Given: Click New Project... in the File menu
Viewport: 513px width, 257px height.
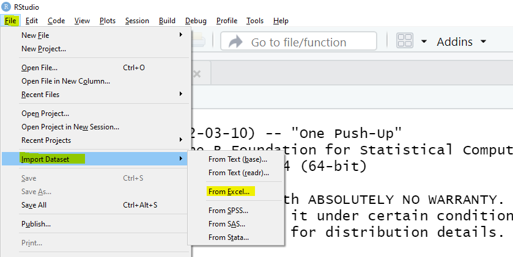Looking at the screenshot, I should click(x=43, y=49).
